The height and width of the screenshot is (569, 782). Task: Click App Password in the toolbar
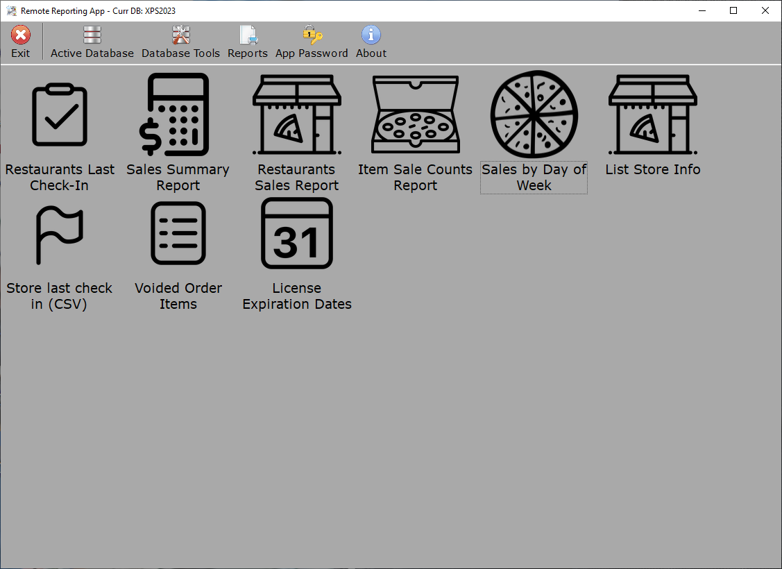point(312,42)
